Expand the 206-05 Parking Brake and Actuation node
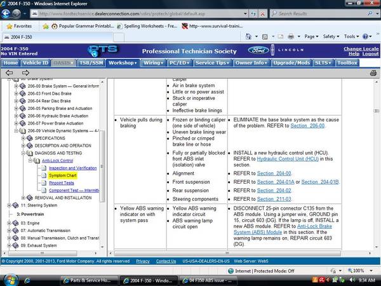This screenshot has height=286, width=381. pyautogui.click(x=16, y=109)
